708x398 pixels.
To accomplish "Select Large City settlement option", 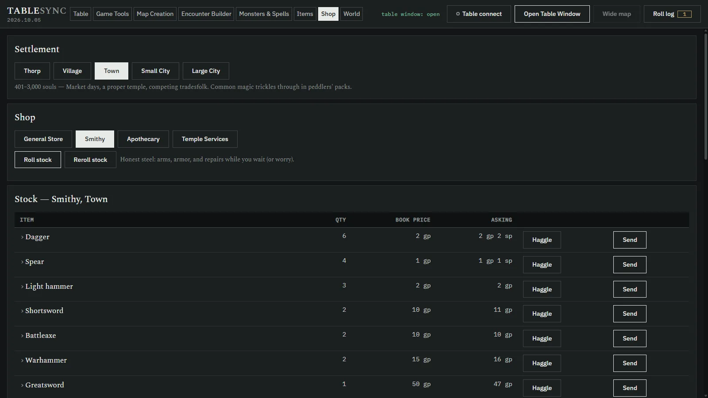I will tap(206, 71).
